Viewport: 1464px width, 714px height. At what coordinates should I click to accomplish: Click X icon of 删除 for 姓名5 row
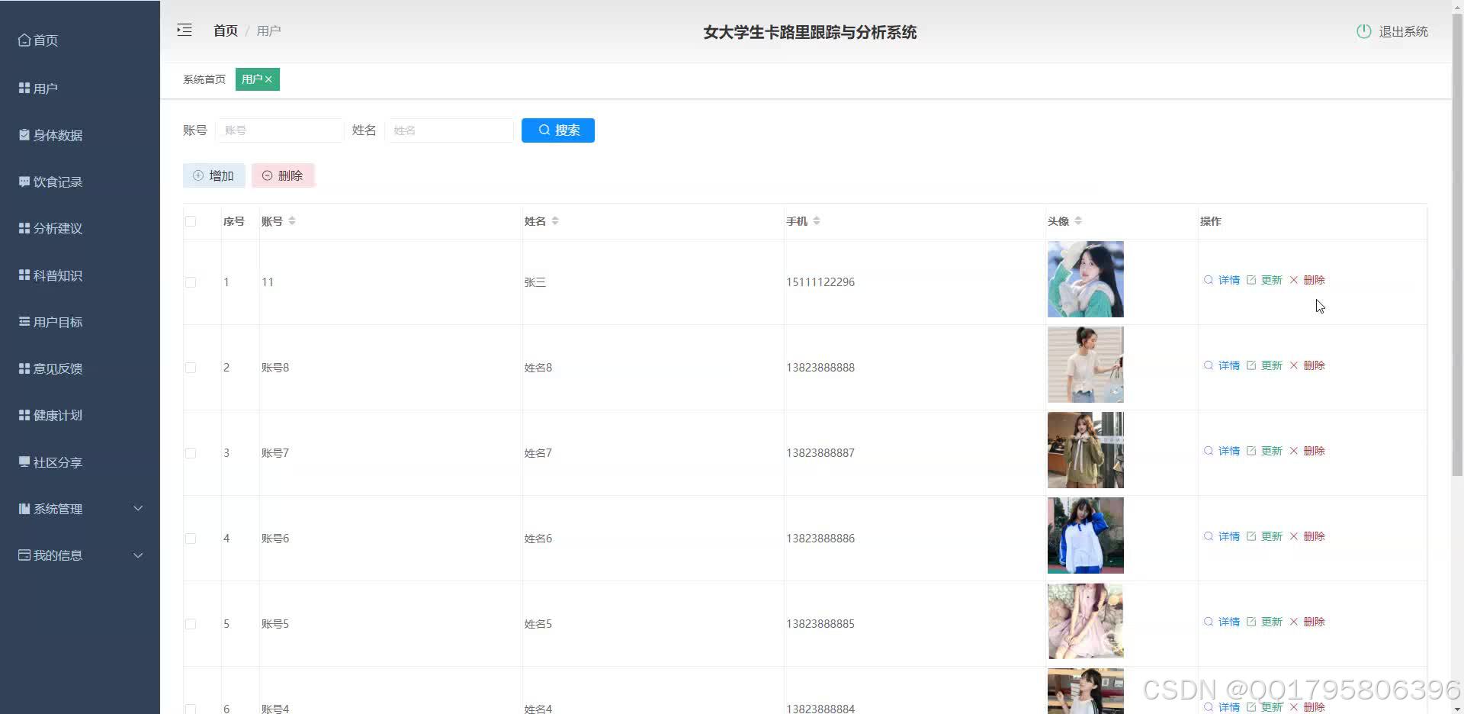pyautogui.click(x=1294, y=622)
